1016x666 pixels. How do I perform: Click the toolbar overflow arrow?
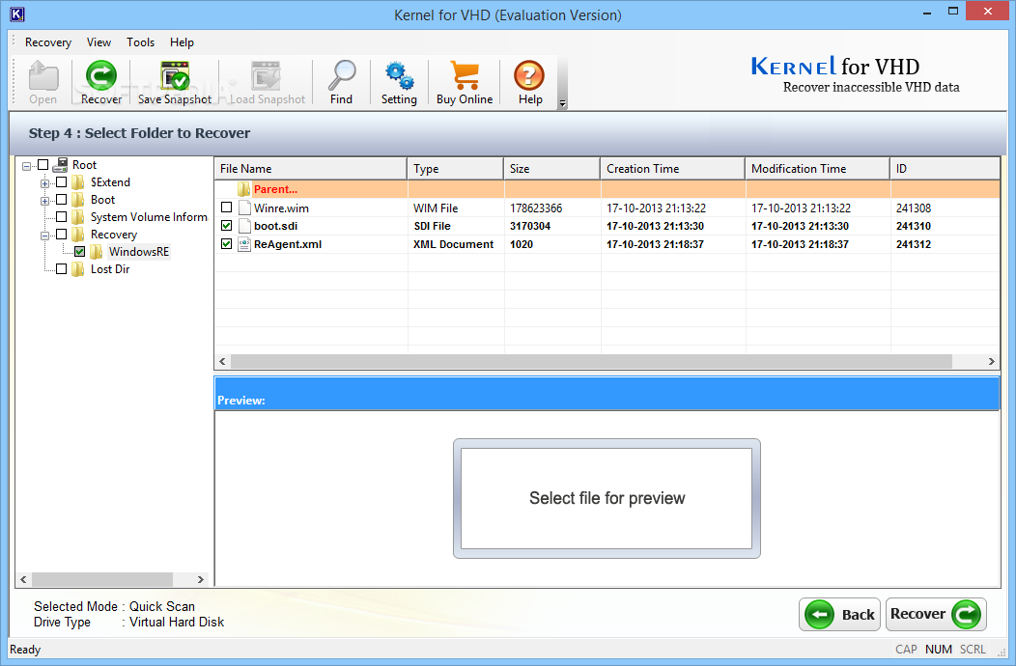(x=562, y=103)
